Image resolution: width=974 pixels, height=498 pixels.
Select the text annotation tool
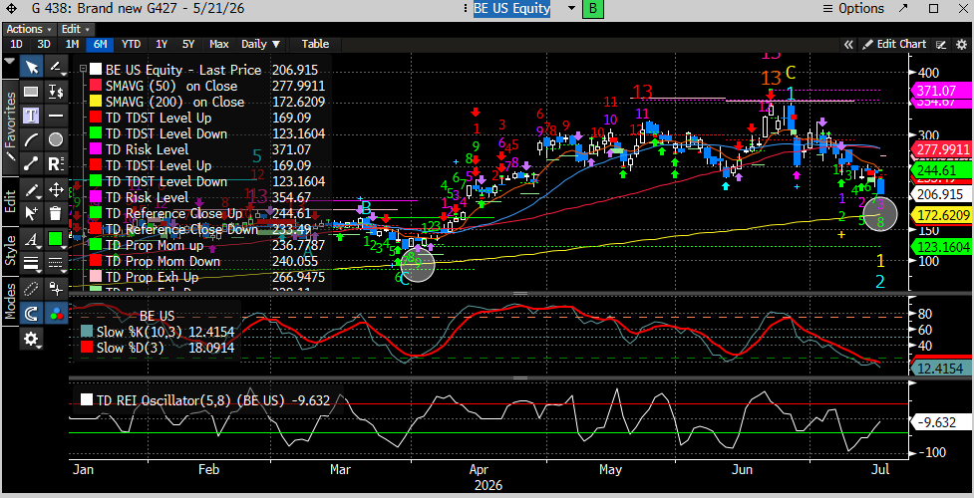(32, 116)
